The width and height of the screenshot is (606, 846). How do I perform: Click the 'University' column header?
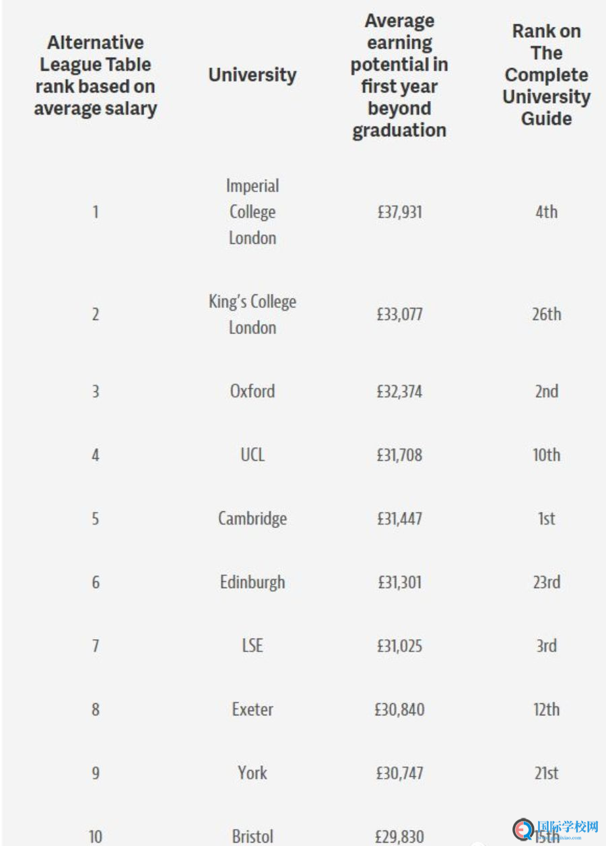click(252, 75)
